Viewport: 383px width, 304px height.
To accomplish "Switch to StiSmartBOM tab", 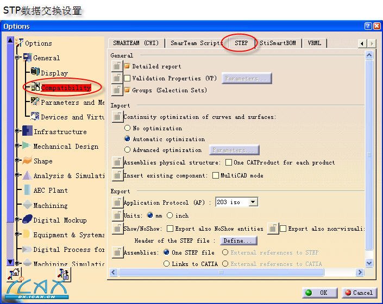I will click(278, 43).
